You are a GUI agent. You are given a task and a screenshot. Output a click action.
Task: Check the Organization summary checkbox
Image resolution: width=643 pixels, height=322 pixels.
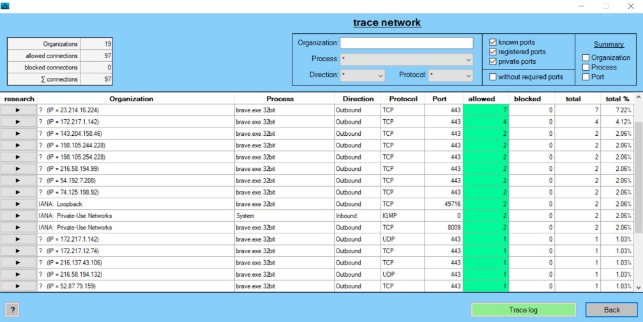[586, 58]
